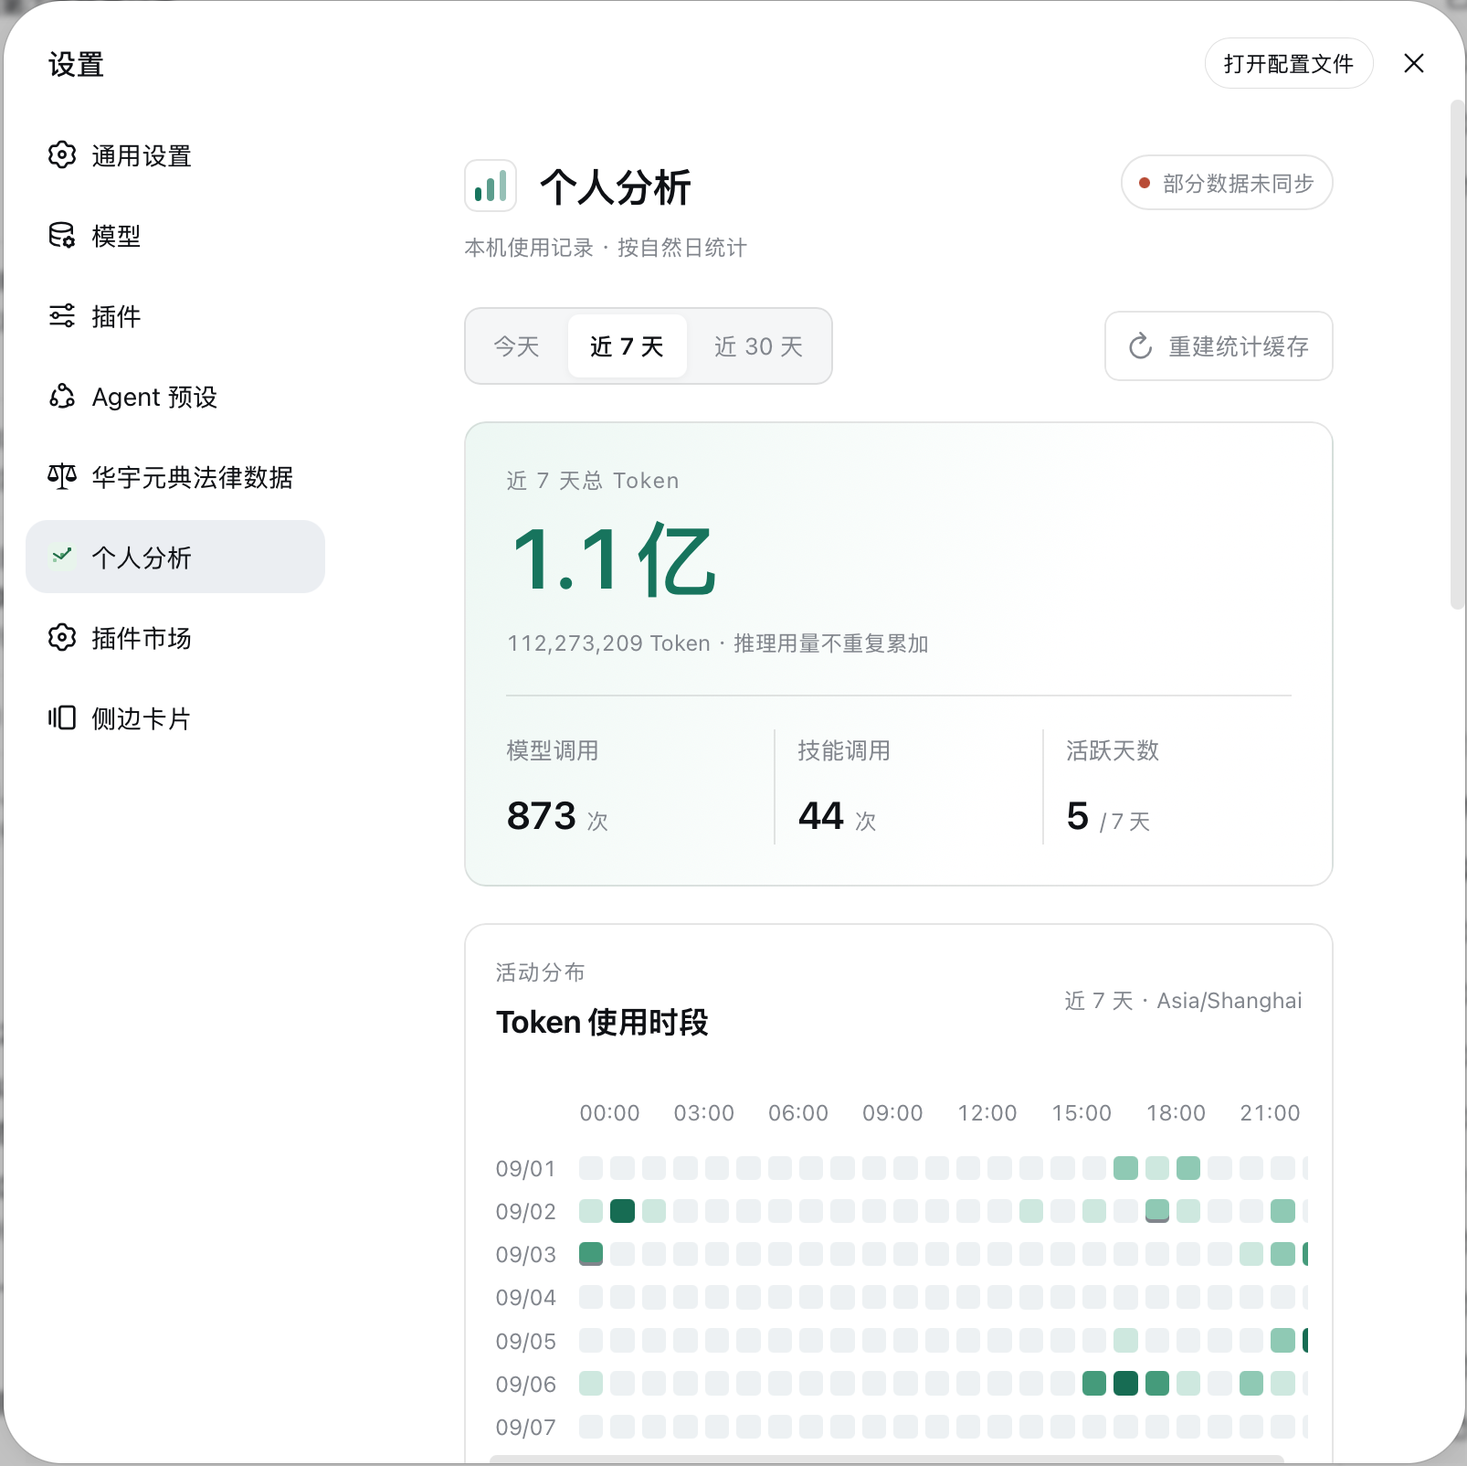Click the 活跃天数 label
Viewport: 1467px width, 1466px height.
click(1113, 750)
